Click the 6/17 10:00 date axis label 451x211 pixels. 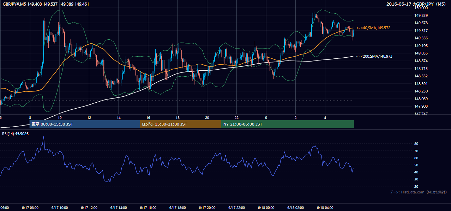pyautogui.click(x=59, y=208)
